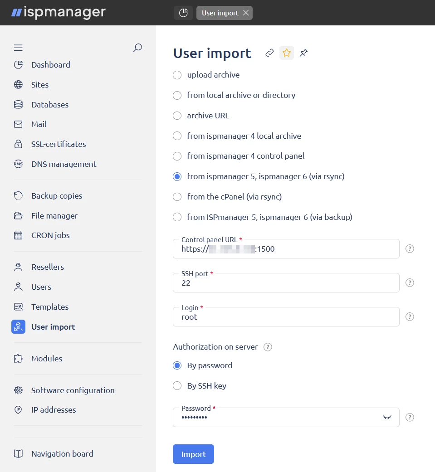The height and width of the screenshot is (472, 435).
Task: Select the upload archive option
Action: point(177,75)
